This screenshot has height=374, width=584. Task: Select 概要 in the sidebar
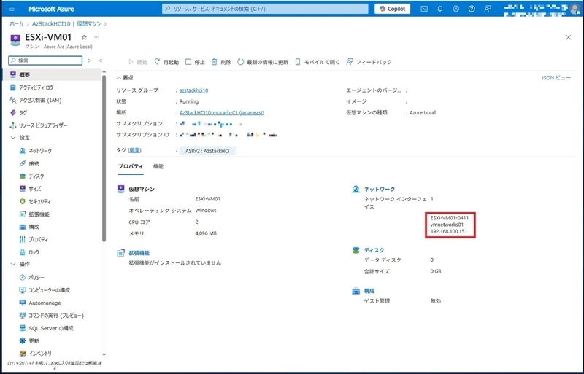point(52,75)
